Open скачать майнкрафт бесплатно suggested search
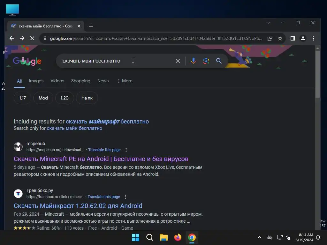The width and height of the screenshot is (327, 245). click(x=107, y=122)
